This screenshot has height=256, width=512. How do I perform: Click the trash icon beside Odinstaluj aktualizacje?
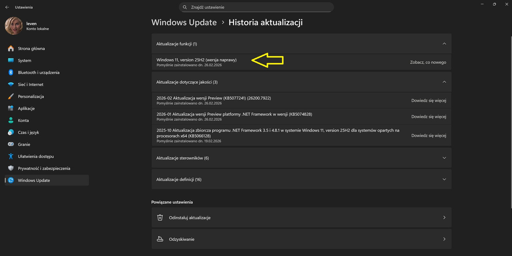(x=160, y=218)
